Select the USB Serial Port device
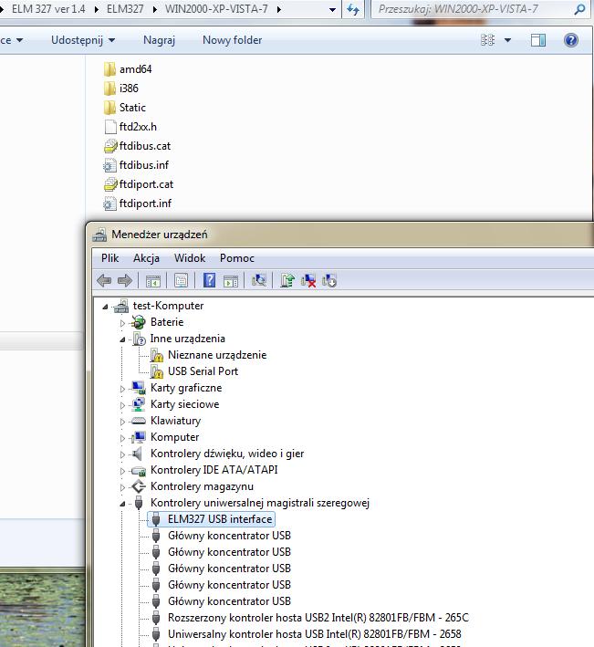 (x=203, y=371)
